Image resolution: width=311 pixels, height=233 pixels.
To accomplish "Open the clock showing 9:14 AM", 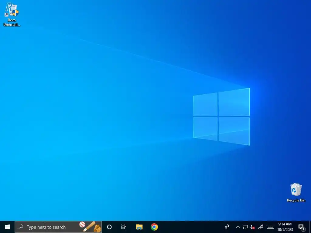I will (285, 227).
